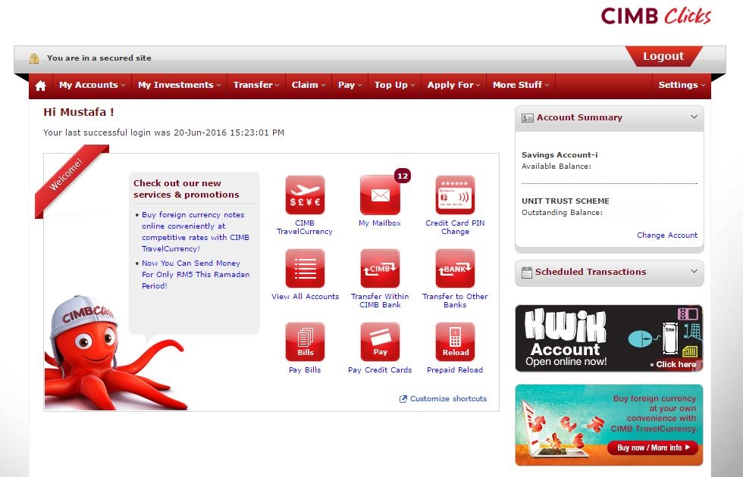Click the CIMB Clicks logo

click(656, 16)
